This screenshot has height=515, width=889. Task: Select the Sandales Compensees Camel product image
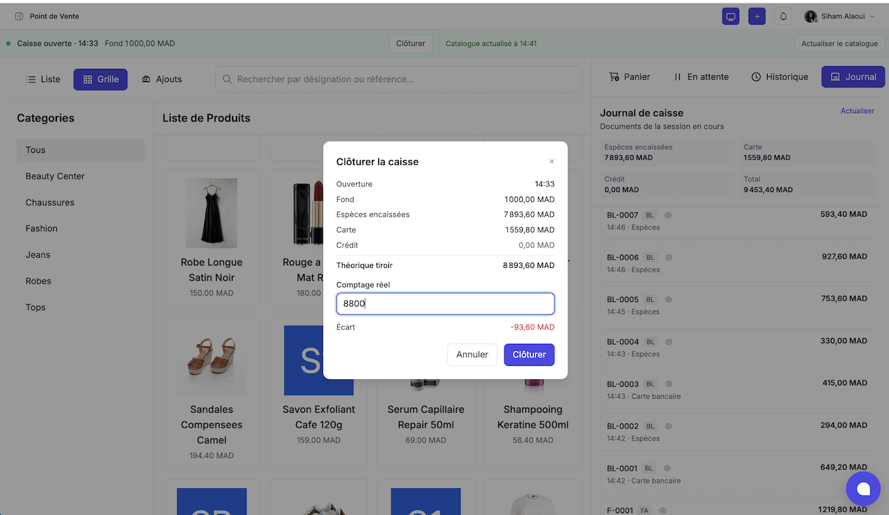tap(211, 360)
